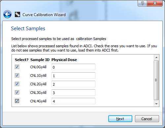
Task: Toggle the CNL1GyAll sample checkbox
Action: (17, 75)
